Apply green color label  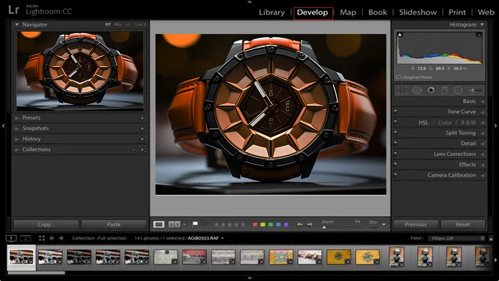pos(270,225)
